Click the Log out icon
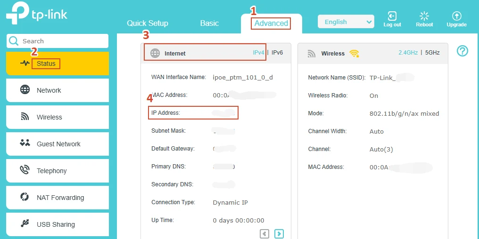The height and width of the screenshot is (239, 479). (x=392, y=16)
